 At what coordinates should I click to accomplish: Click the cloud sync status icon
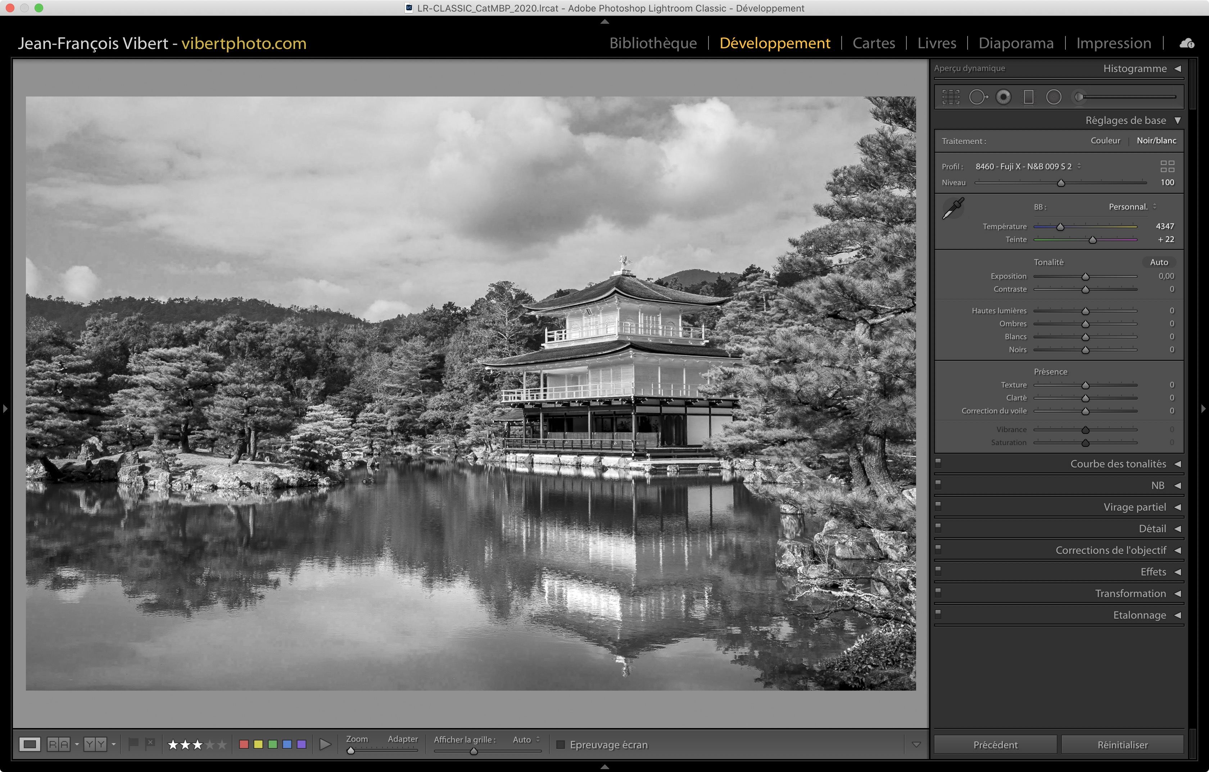[x=1186, y=44]
